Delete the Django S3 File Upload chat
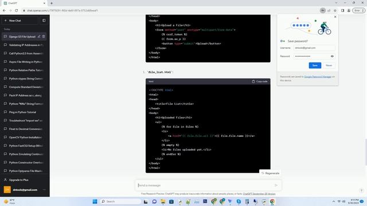This screenshot has width=367, height=206. (x=44, y=37)
